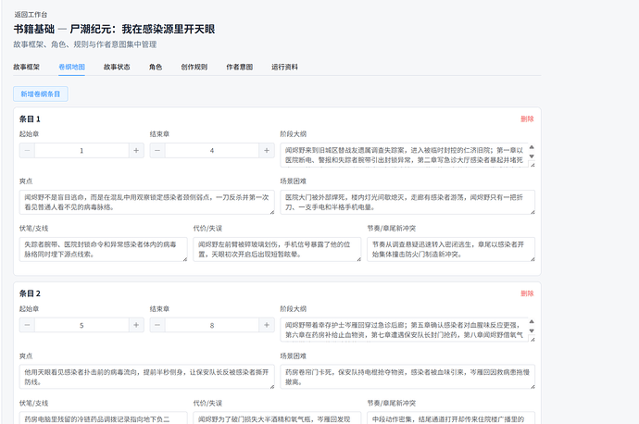Focus the 爽点 text area in 条目 1
Screen dimensions: 639x424
(146, 202)
